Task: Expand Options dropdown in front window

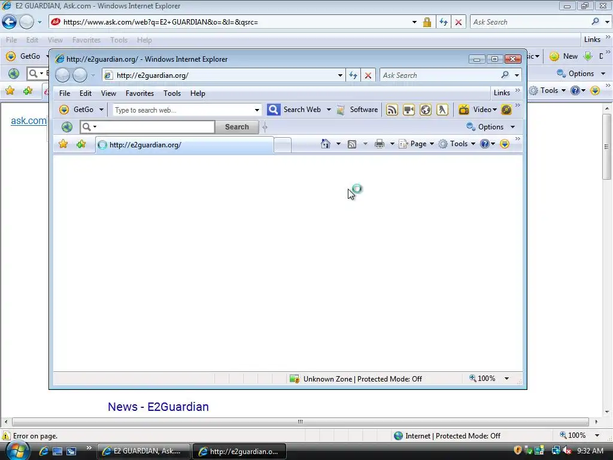Action: [x=512, y=127]
